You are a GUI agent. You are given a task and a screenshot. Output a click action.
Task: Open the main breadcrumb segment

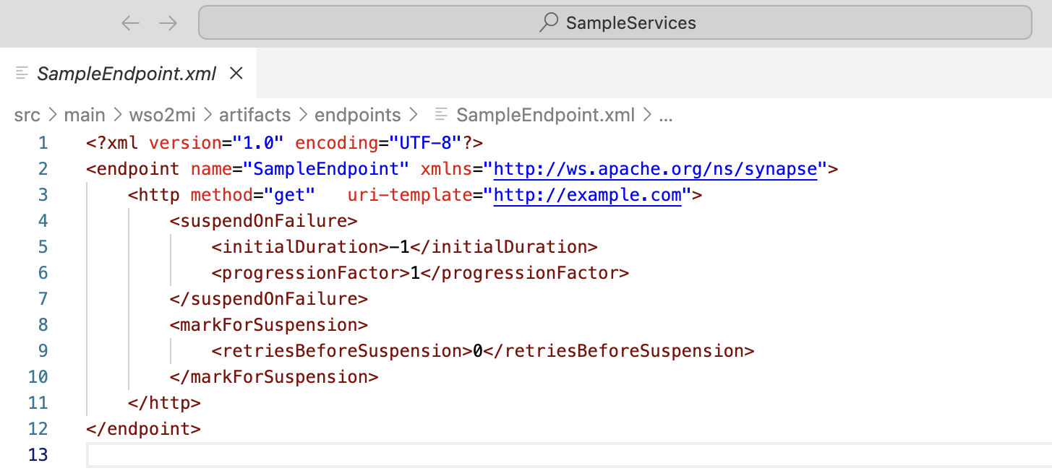click(85, 115)
